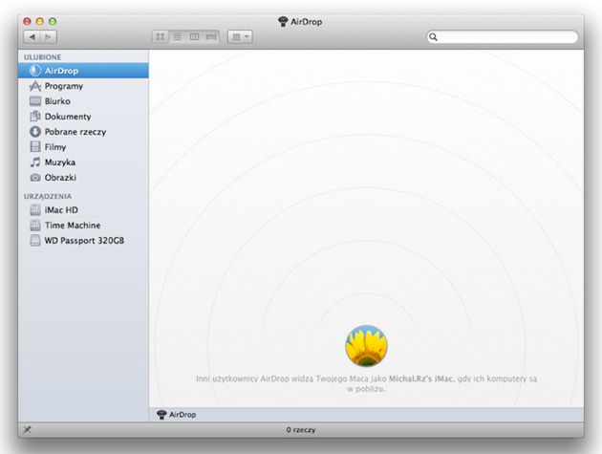Click the Time Machine disk icon
This screenshot has height=454, width=602.
pyautogui.click(x=35, y=226)
